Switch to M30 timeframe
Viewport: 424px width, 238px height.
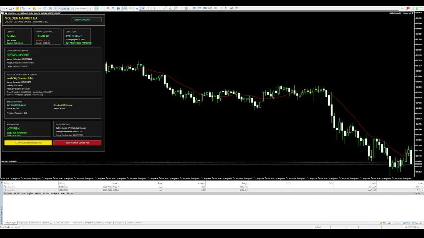pos(210,8)
